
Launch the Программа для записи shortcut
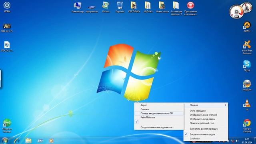(190, 8)
